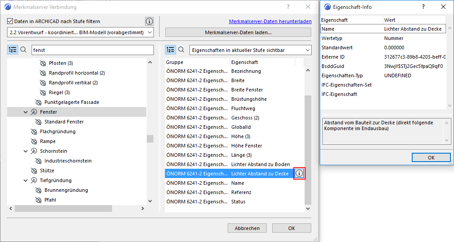Click Randprofil horizontal (2) item icon
Screen dimensions: 454x242
[x=43, y=73]
